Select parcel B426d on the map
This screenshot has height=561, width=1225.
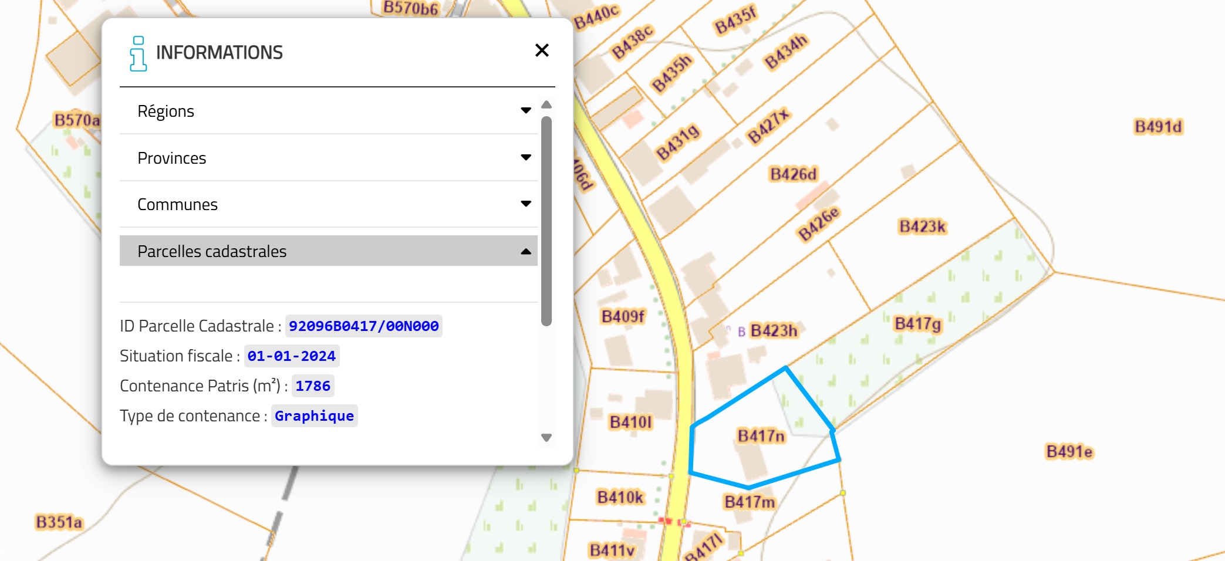tap(793, 174)
